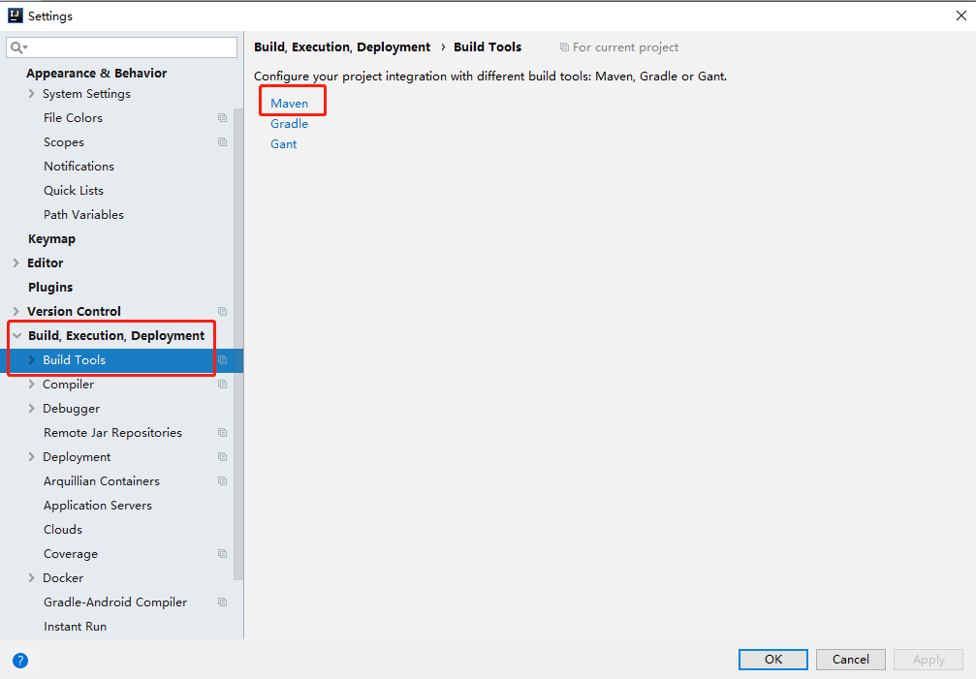This screenshot has width=976, height=679.
Task: Select Scopes setting
Action: pos(64,141)
